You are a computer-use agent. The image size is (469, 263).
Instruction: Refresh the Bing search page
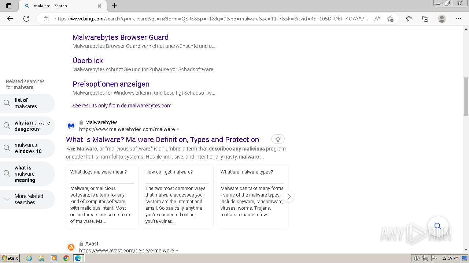(x=26, y=19)
